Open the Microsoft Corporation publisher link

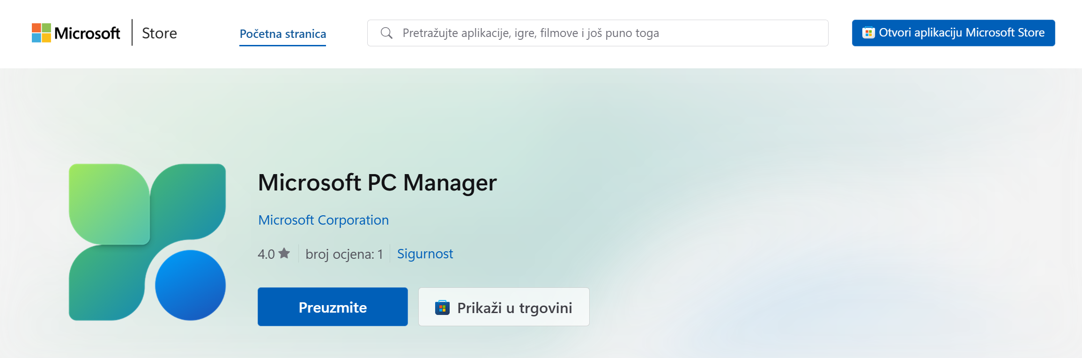[323, 220]
